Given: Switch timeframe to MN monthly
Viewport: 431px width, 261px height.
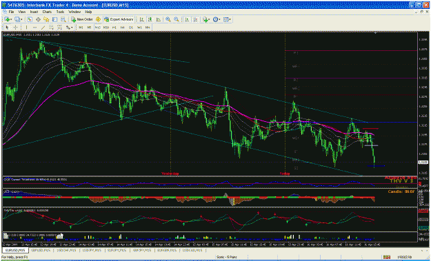Looking at the screenshot, I should click(148, 28).
